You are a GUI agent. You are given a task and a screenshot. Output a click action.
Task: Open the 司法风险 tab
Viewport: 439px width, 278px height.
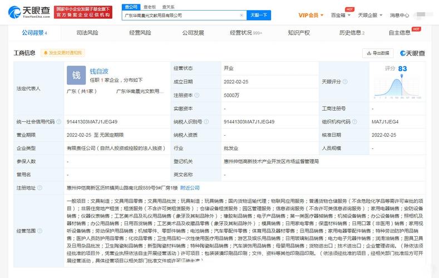pos(87,33)
